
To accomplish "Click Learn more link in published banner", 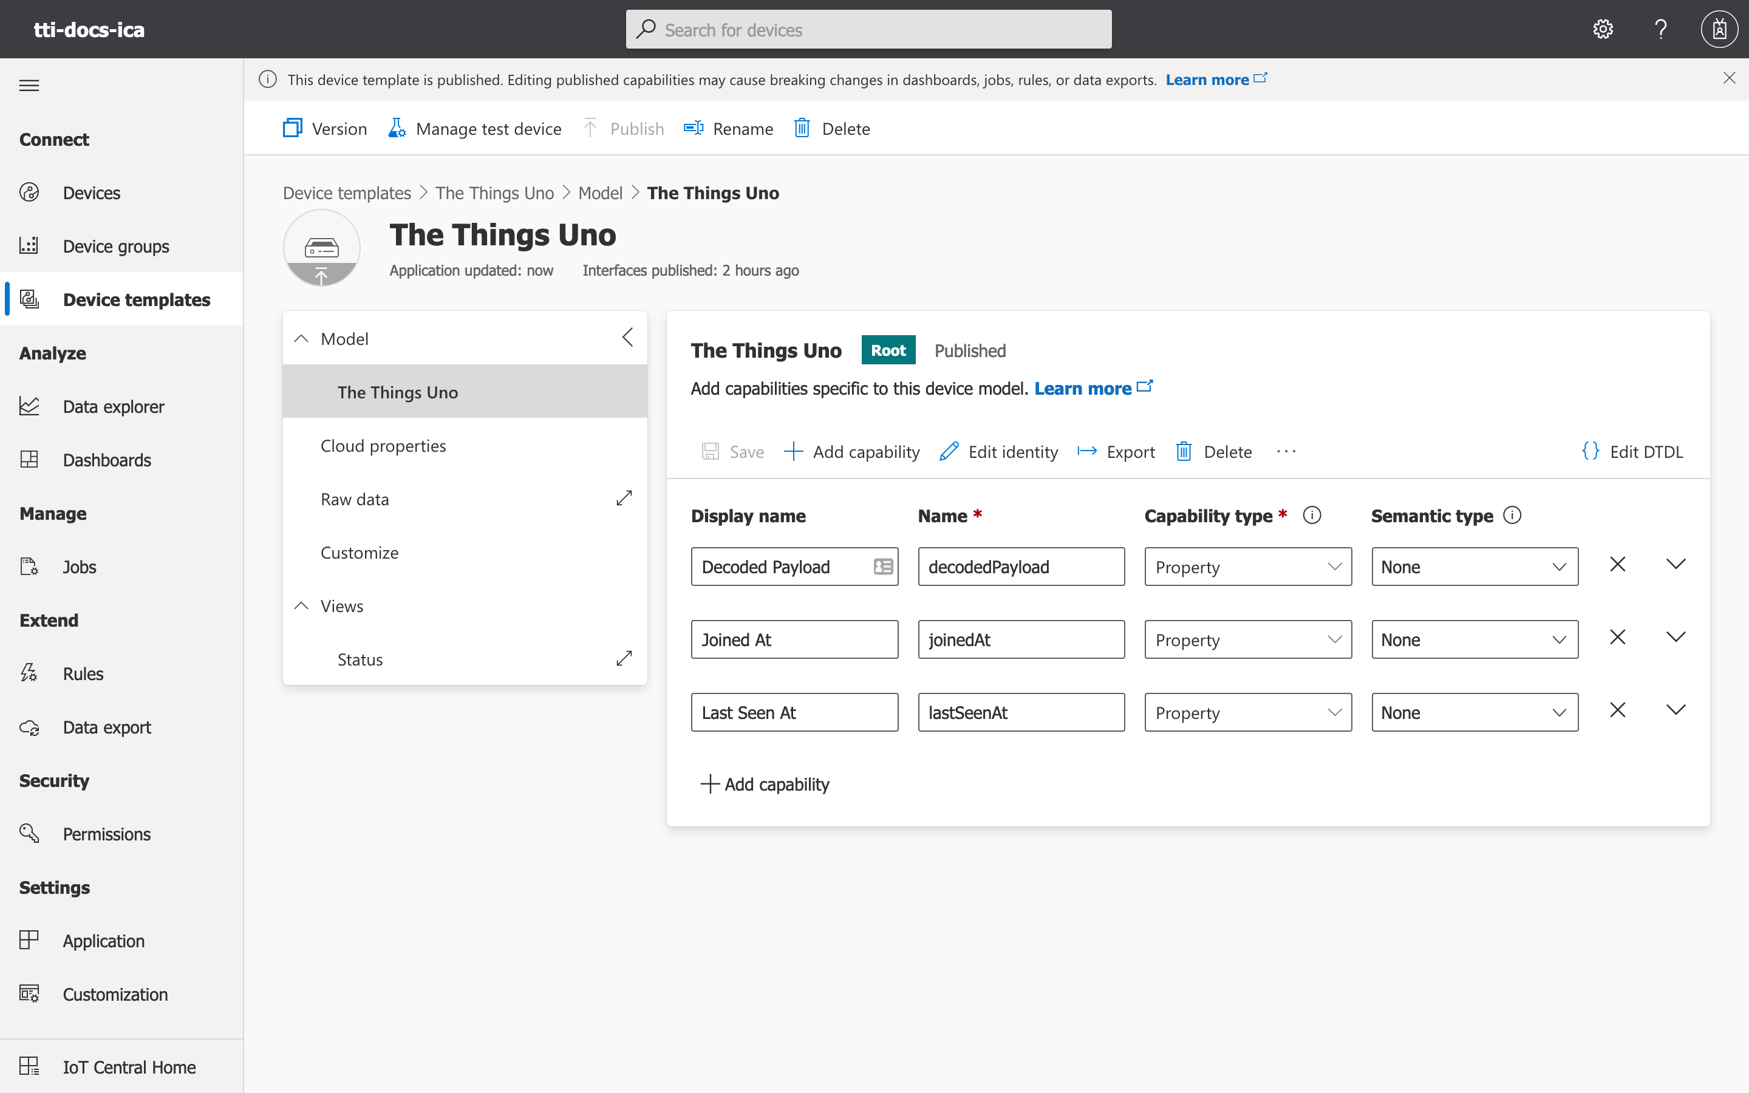I will [1207, 80].
